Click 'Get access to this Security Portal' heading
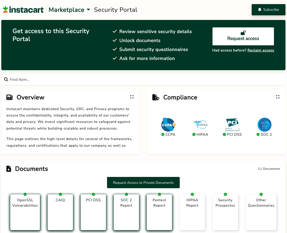This screenshot has width=287, height=233. 51,35
